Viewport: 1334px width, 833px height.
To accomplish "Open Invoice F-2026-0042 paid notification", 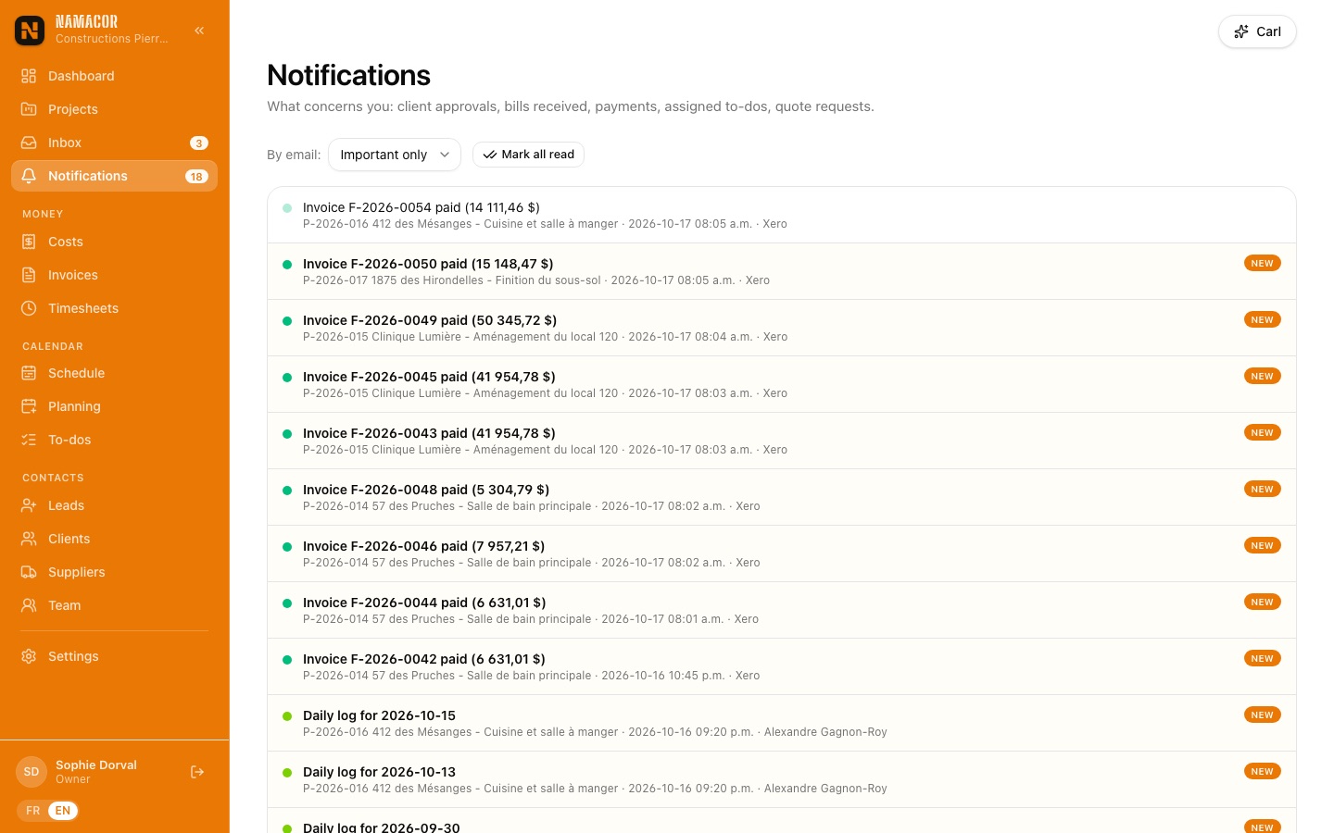I will click(781, 666).
